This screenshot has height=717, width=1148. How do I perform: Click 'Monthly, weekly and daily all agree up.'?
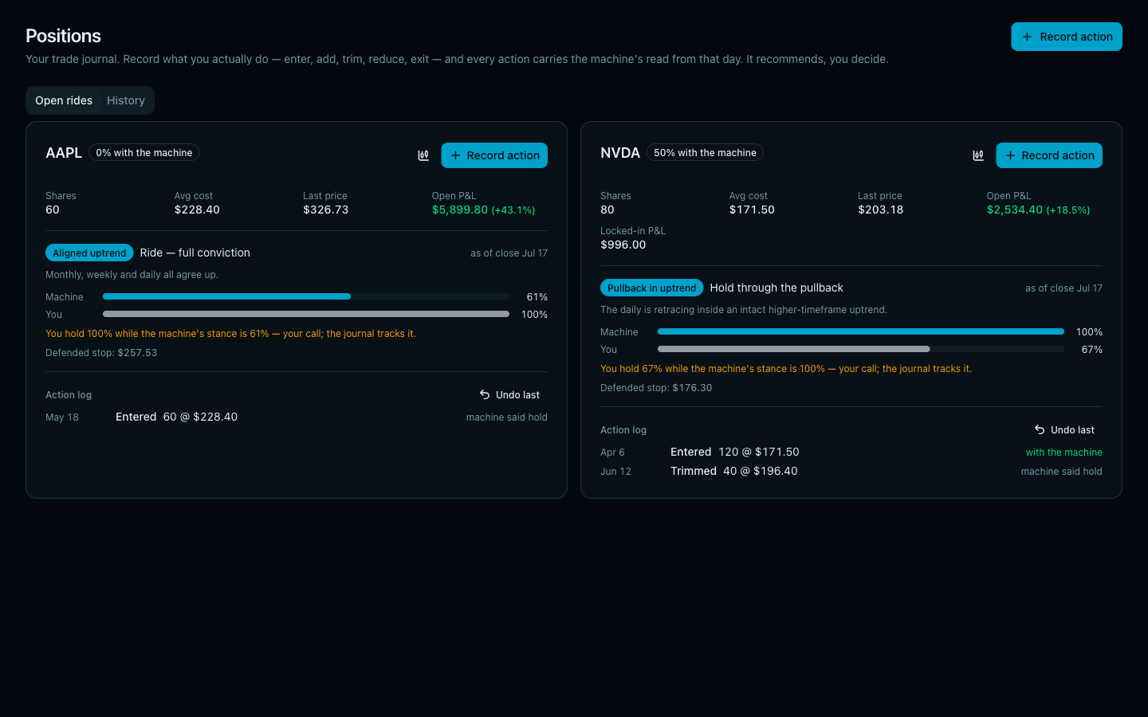132,275
